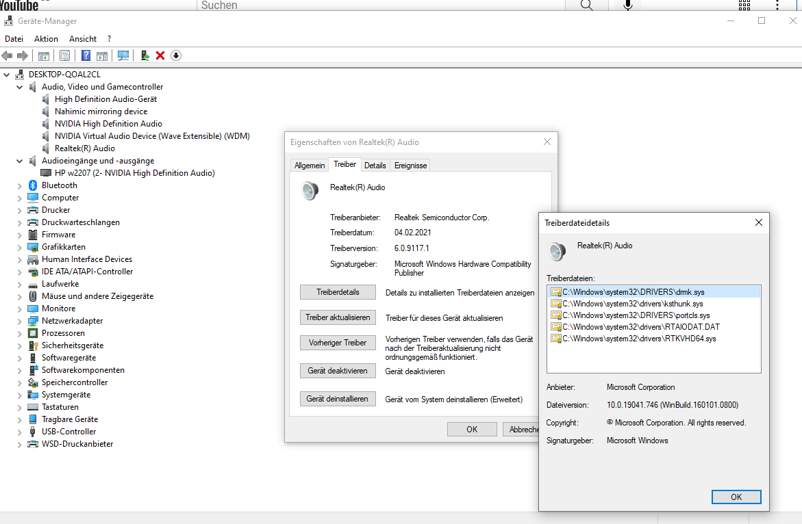Click the Tastaturen keyboard icon

(x=33, y=407)
